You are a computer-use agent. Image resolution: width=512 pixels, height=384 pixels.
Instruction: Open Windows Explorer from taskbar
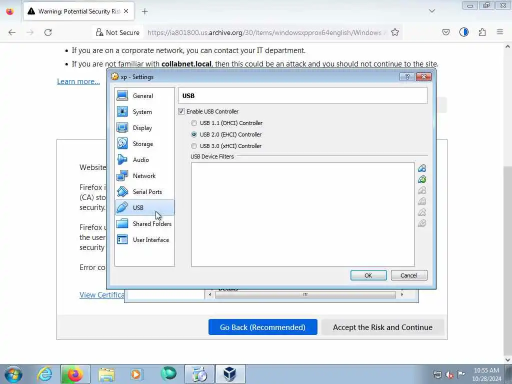tap(106, 374)
